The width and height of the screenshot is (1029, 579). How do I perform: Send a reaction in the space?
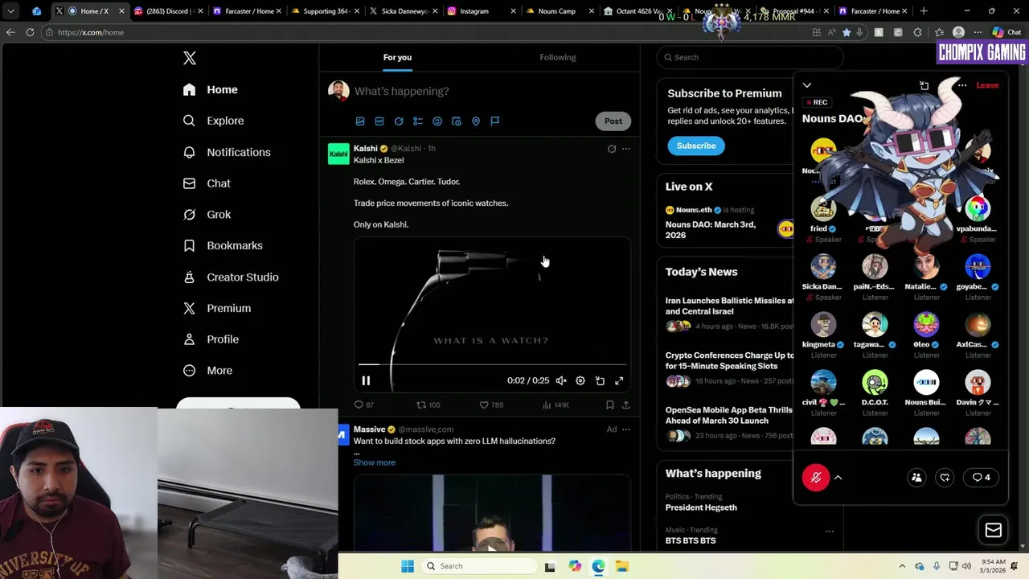(x=945, y=478)
